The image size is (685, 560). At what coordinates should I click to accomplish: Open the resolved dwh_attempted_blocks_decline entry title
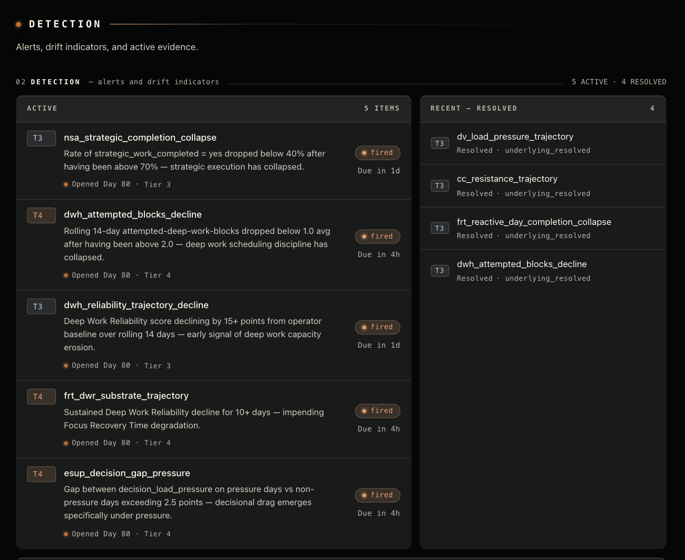[522, 264]
